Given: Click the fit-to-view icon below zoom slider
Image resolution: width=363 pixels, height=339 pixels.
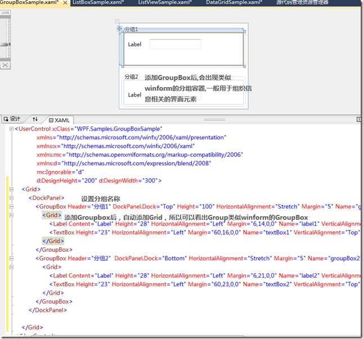Looking at the screenshot, I should pos(5,65).
